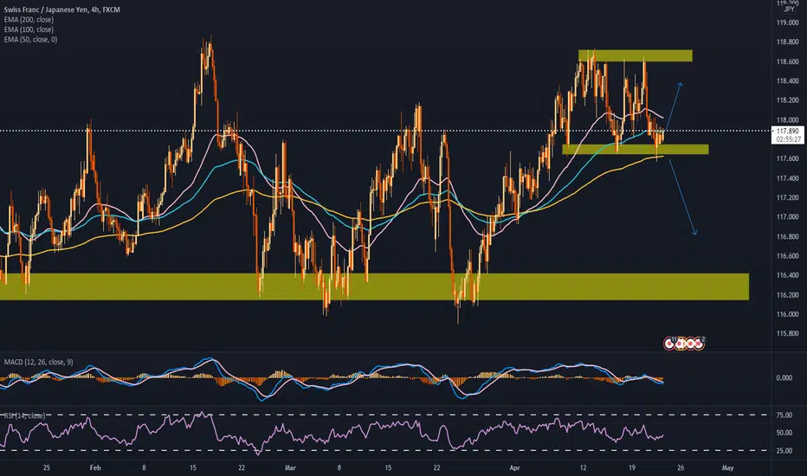This screenshot has width=807, height=476.
Task: Click the RSI 75.00 axis value
Action: coord(784,415)
